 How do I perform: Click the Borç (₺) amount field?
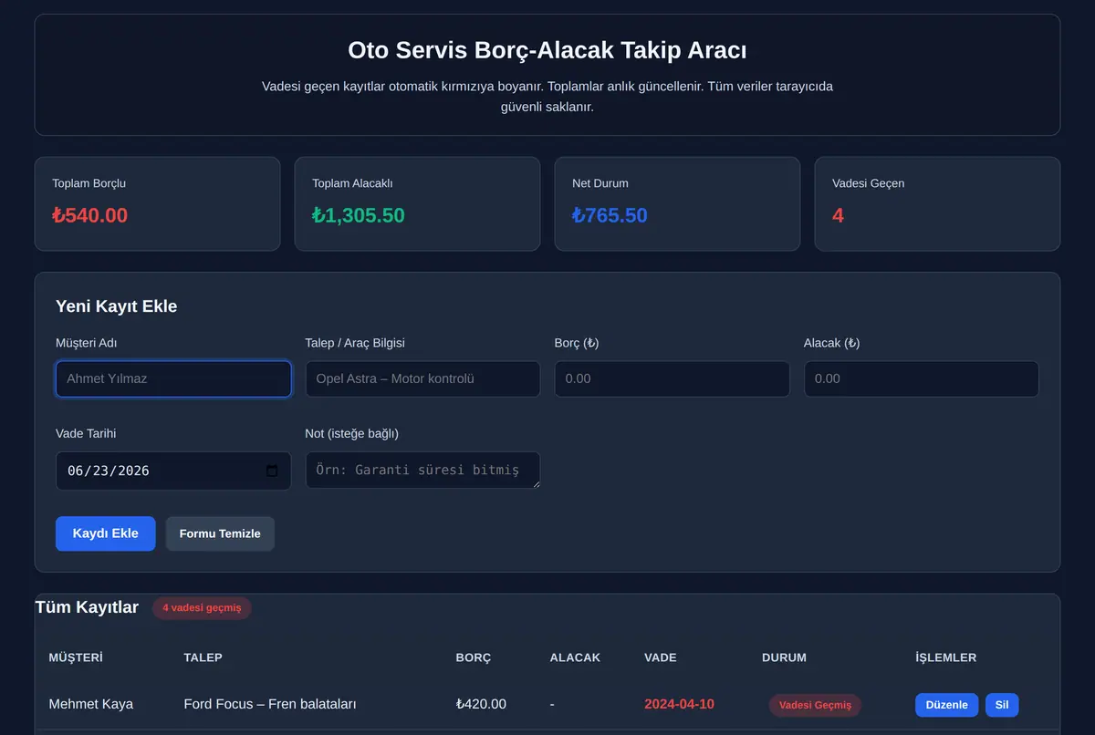[x=673, y=378]
